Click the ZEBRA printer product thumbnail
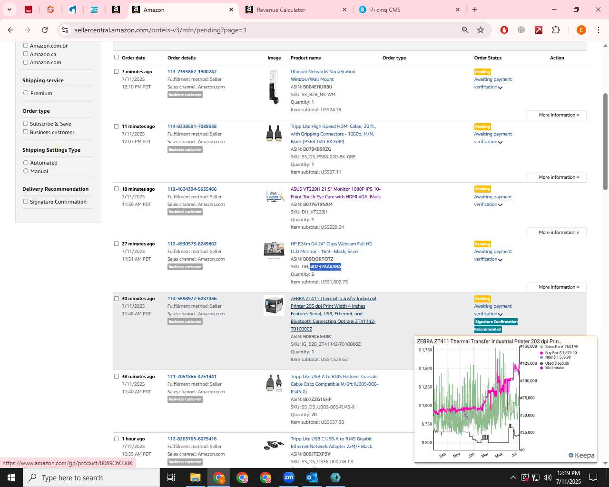609x487 pixels. (x=274, y=305)
